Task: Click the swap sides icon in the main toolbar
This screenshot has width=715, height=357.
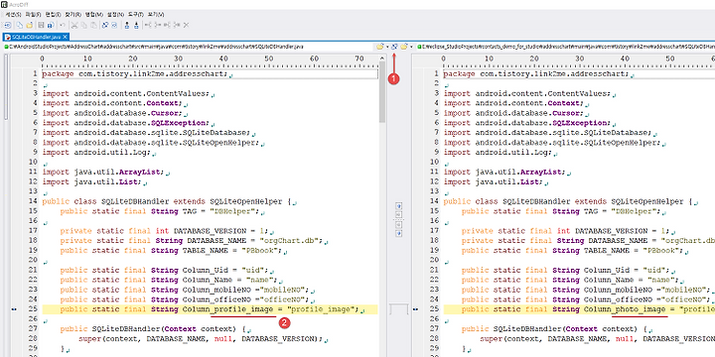Action: coord(105,25)
